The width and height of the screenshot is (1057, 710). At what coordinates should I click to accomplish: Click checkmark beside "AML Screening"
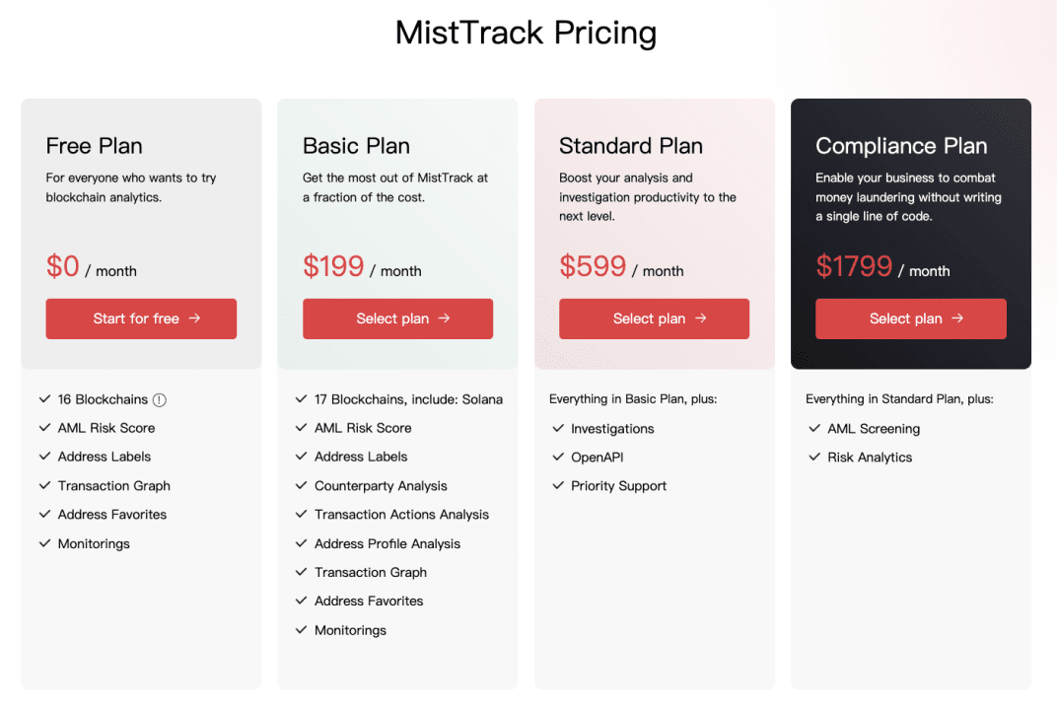tap(814, 428)
